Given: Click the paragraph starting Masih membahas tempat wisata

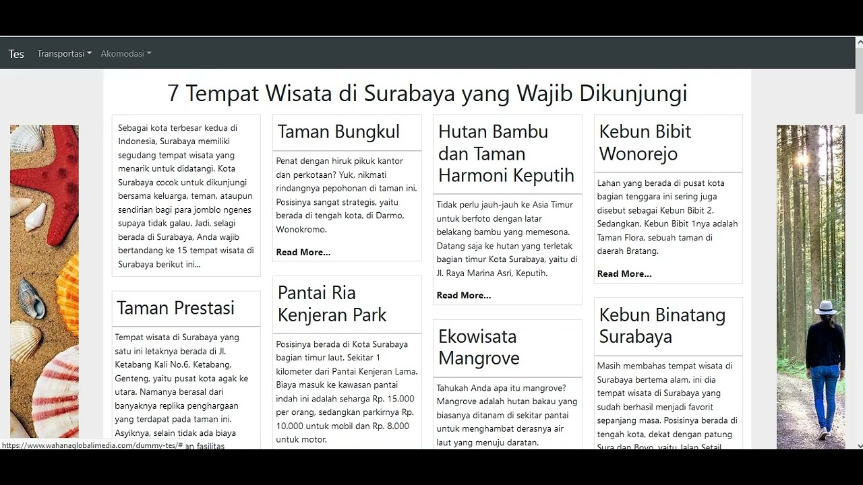Looking at the screenshot, I should tap(667, 405).
